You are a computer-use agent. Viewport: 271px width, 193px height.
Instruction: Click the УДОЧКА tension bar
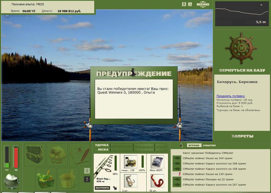coord(139,145)
